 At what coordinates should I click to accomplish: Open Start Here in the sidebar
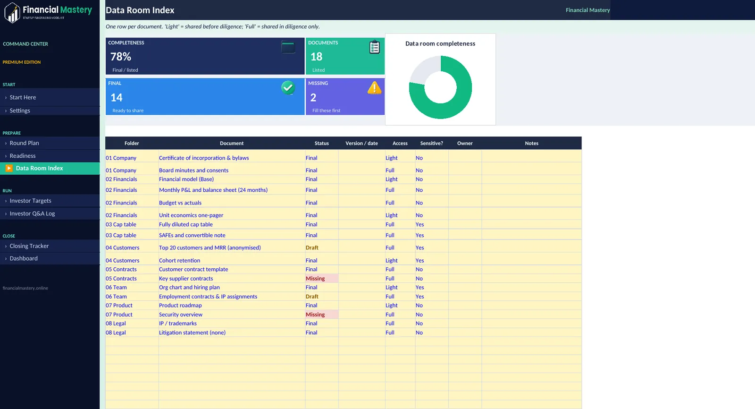tap(50, 97)
